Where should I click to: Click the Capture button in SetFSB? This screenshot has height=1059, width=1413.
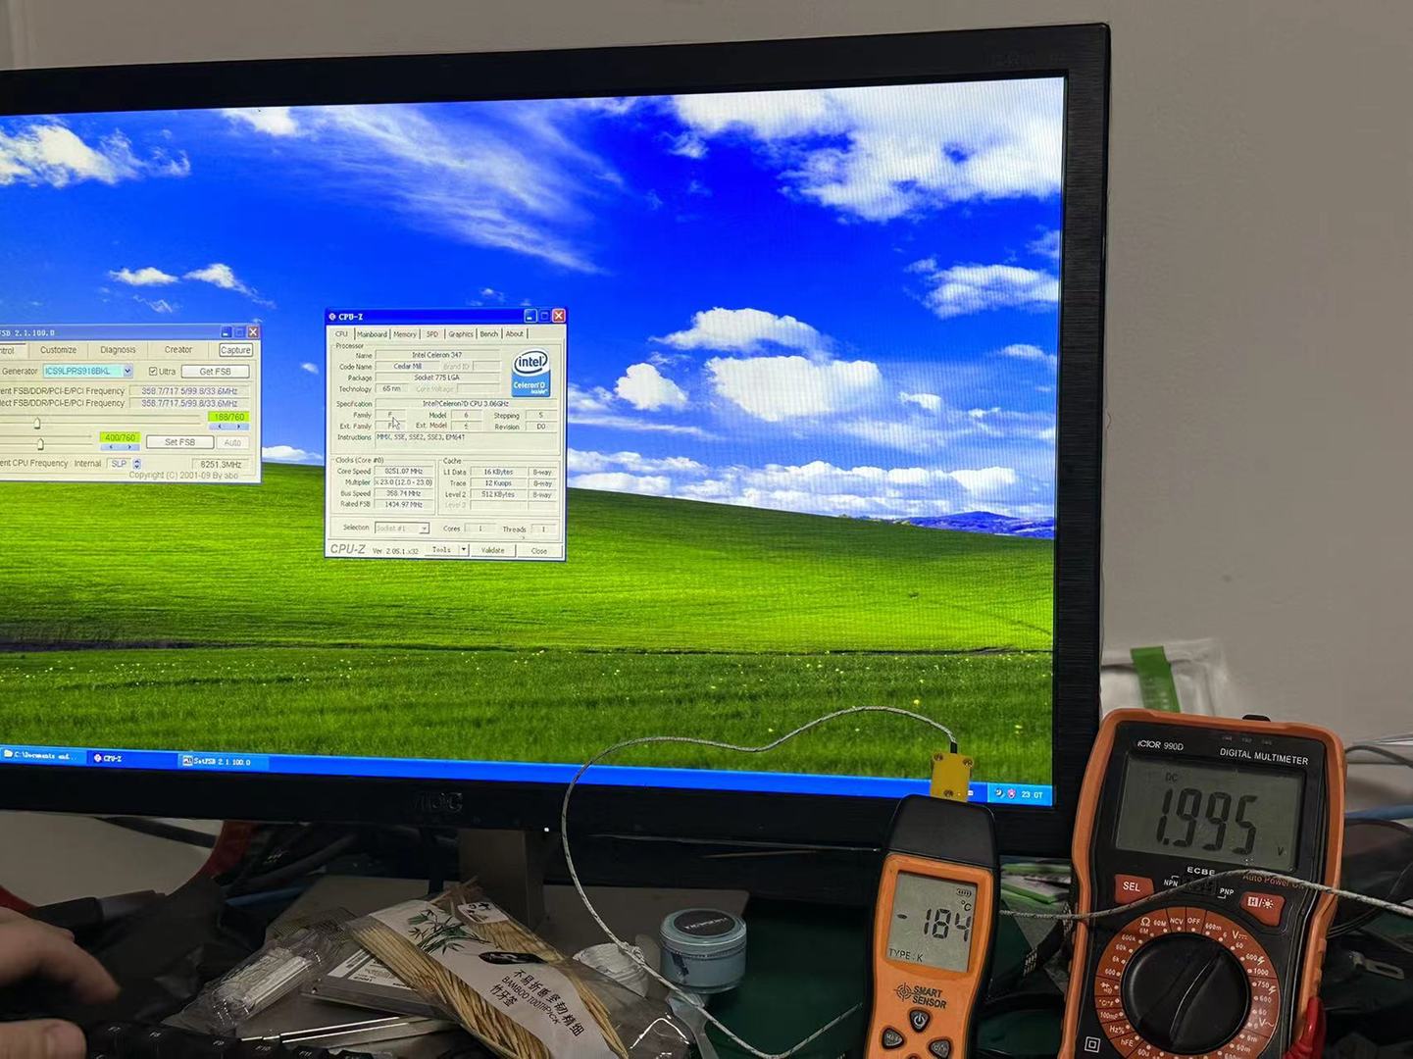point(235,350)
